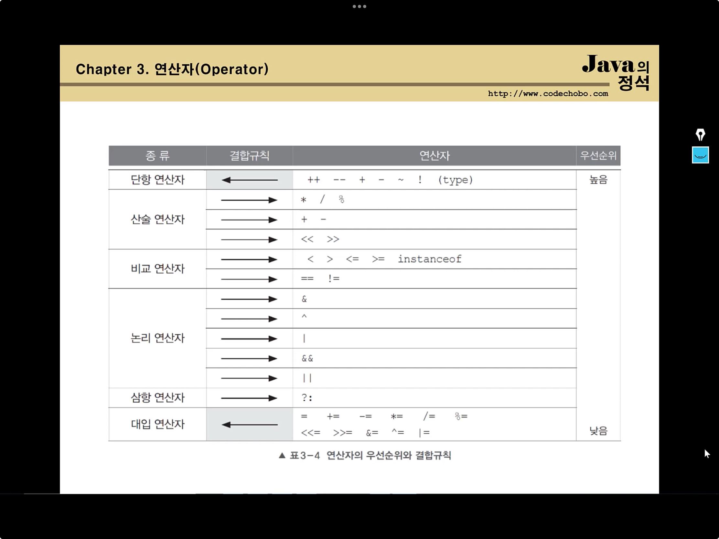The height and width of the screenshot is (539, 719).
Task: Click the left arrow in 단항 연산자 row
Action: tap(250, 180)
